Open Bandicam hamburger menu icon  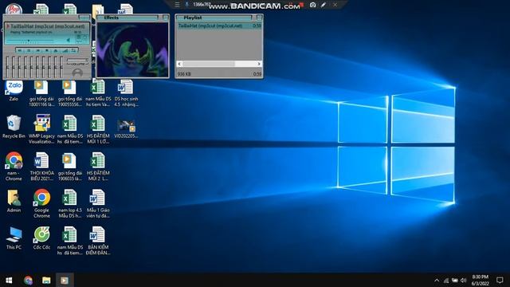[x=177, y=5]
